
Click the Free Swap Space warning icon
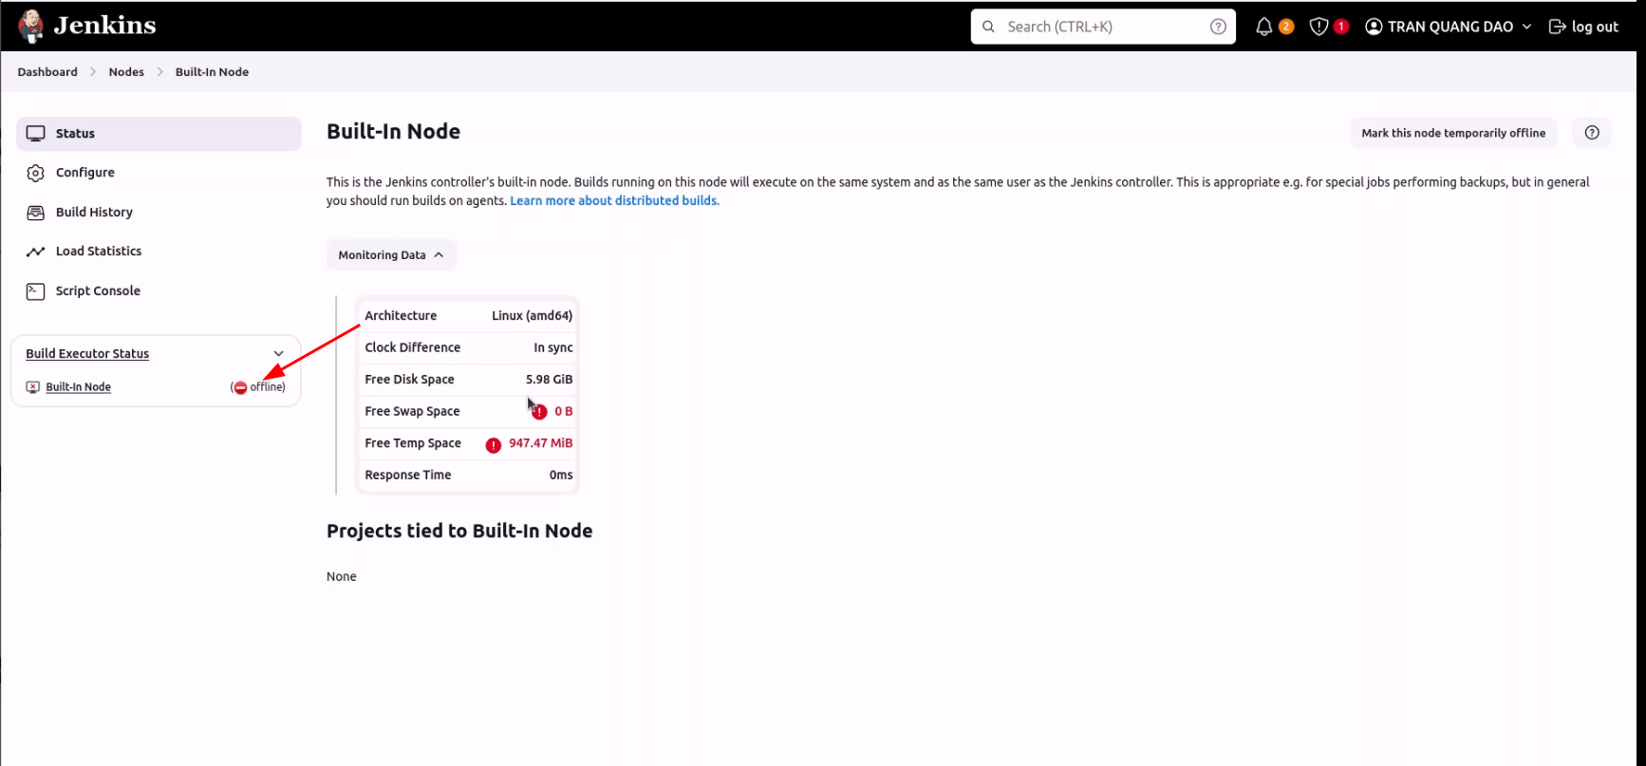point(539,412)
